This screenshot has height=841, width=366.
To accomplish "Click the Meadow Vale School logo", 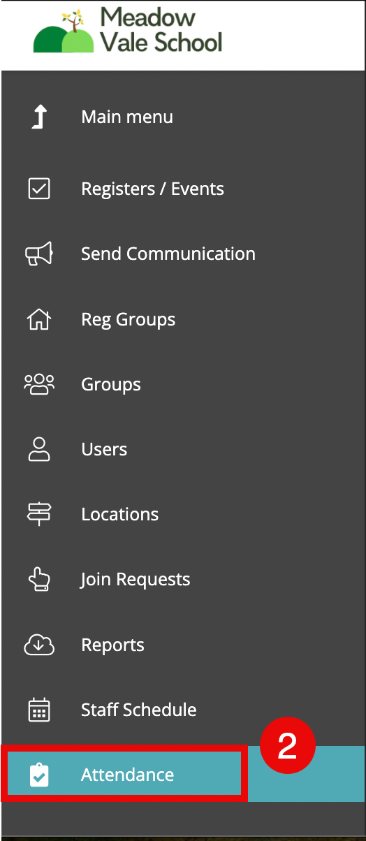I will pyautogui.click(x=129, y=31).
